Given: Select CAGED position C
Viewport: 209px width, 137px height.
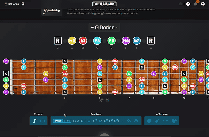Looking at the screenshot, I should tap(75, 121).
